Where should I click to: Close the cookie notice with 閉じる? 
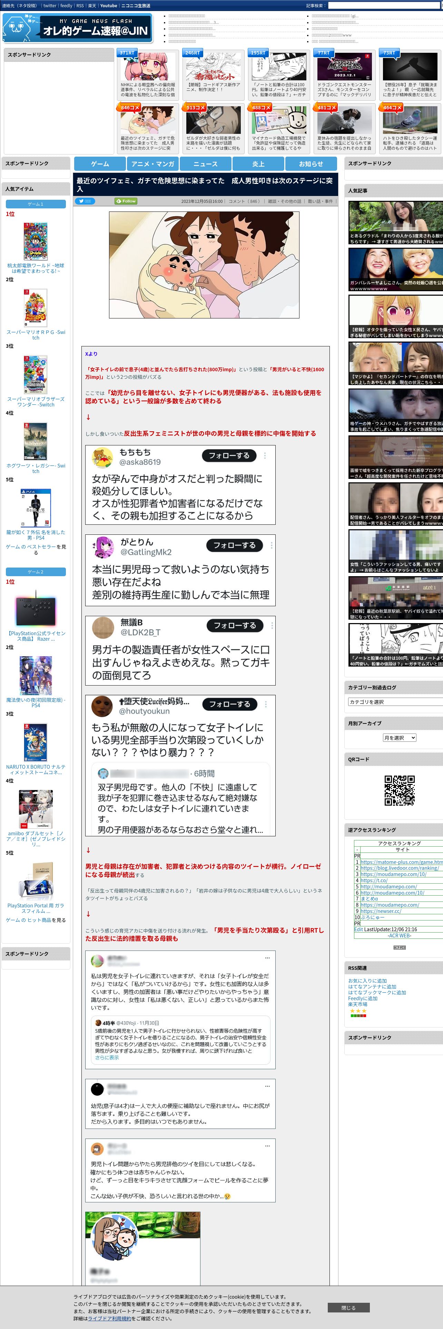(348, 1307)
